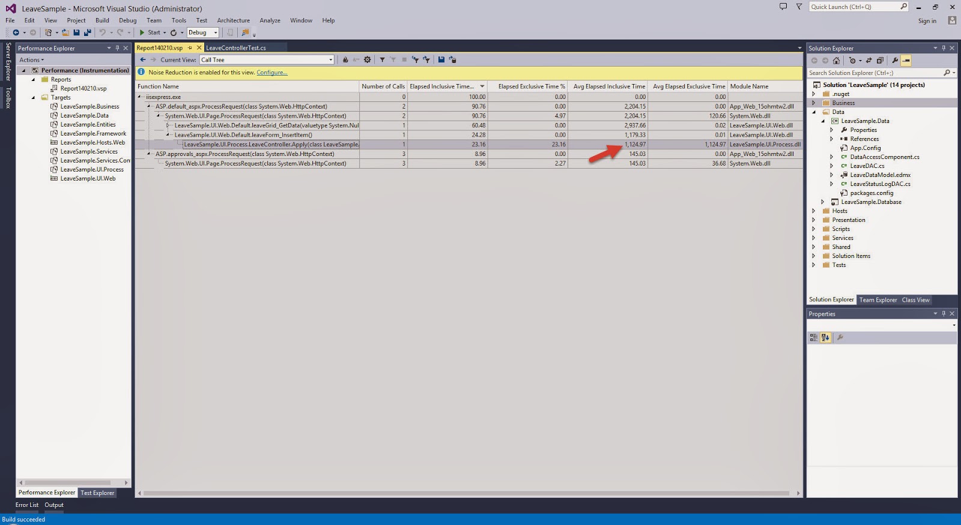Click the Export Report Data disk icon
This screenshot has width=961, height=525.
441,59
